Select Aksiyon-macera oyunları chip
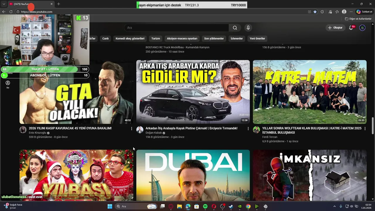Viewport: 375px width, 211px height. 182,38
